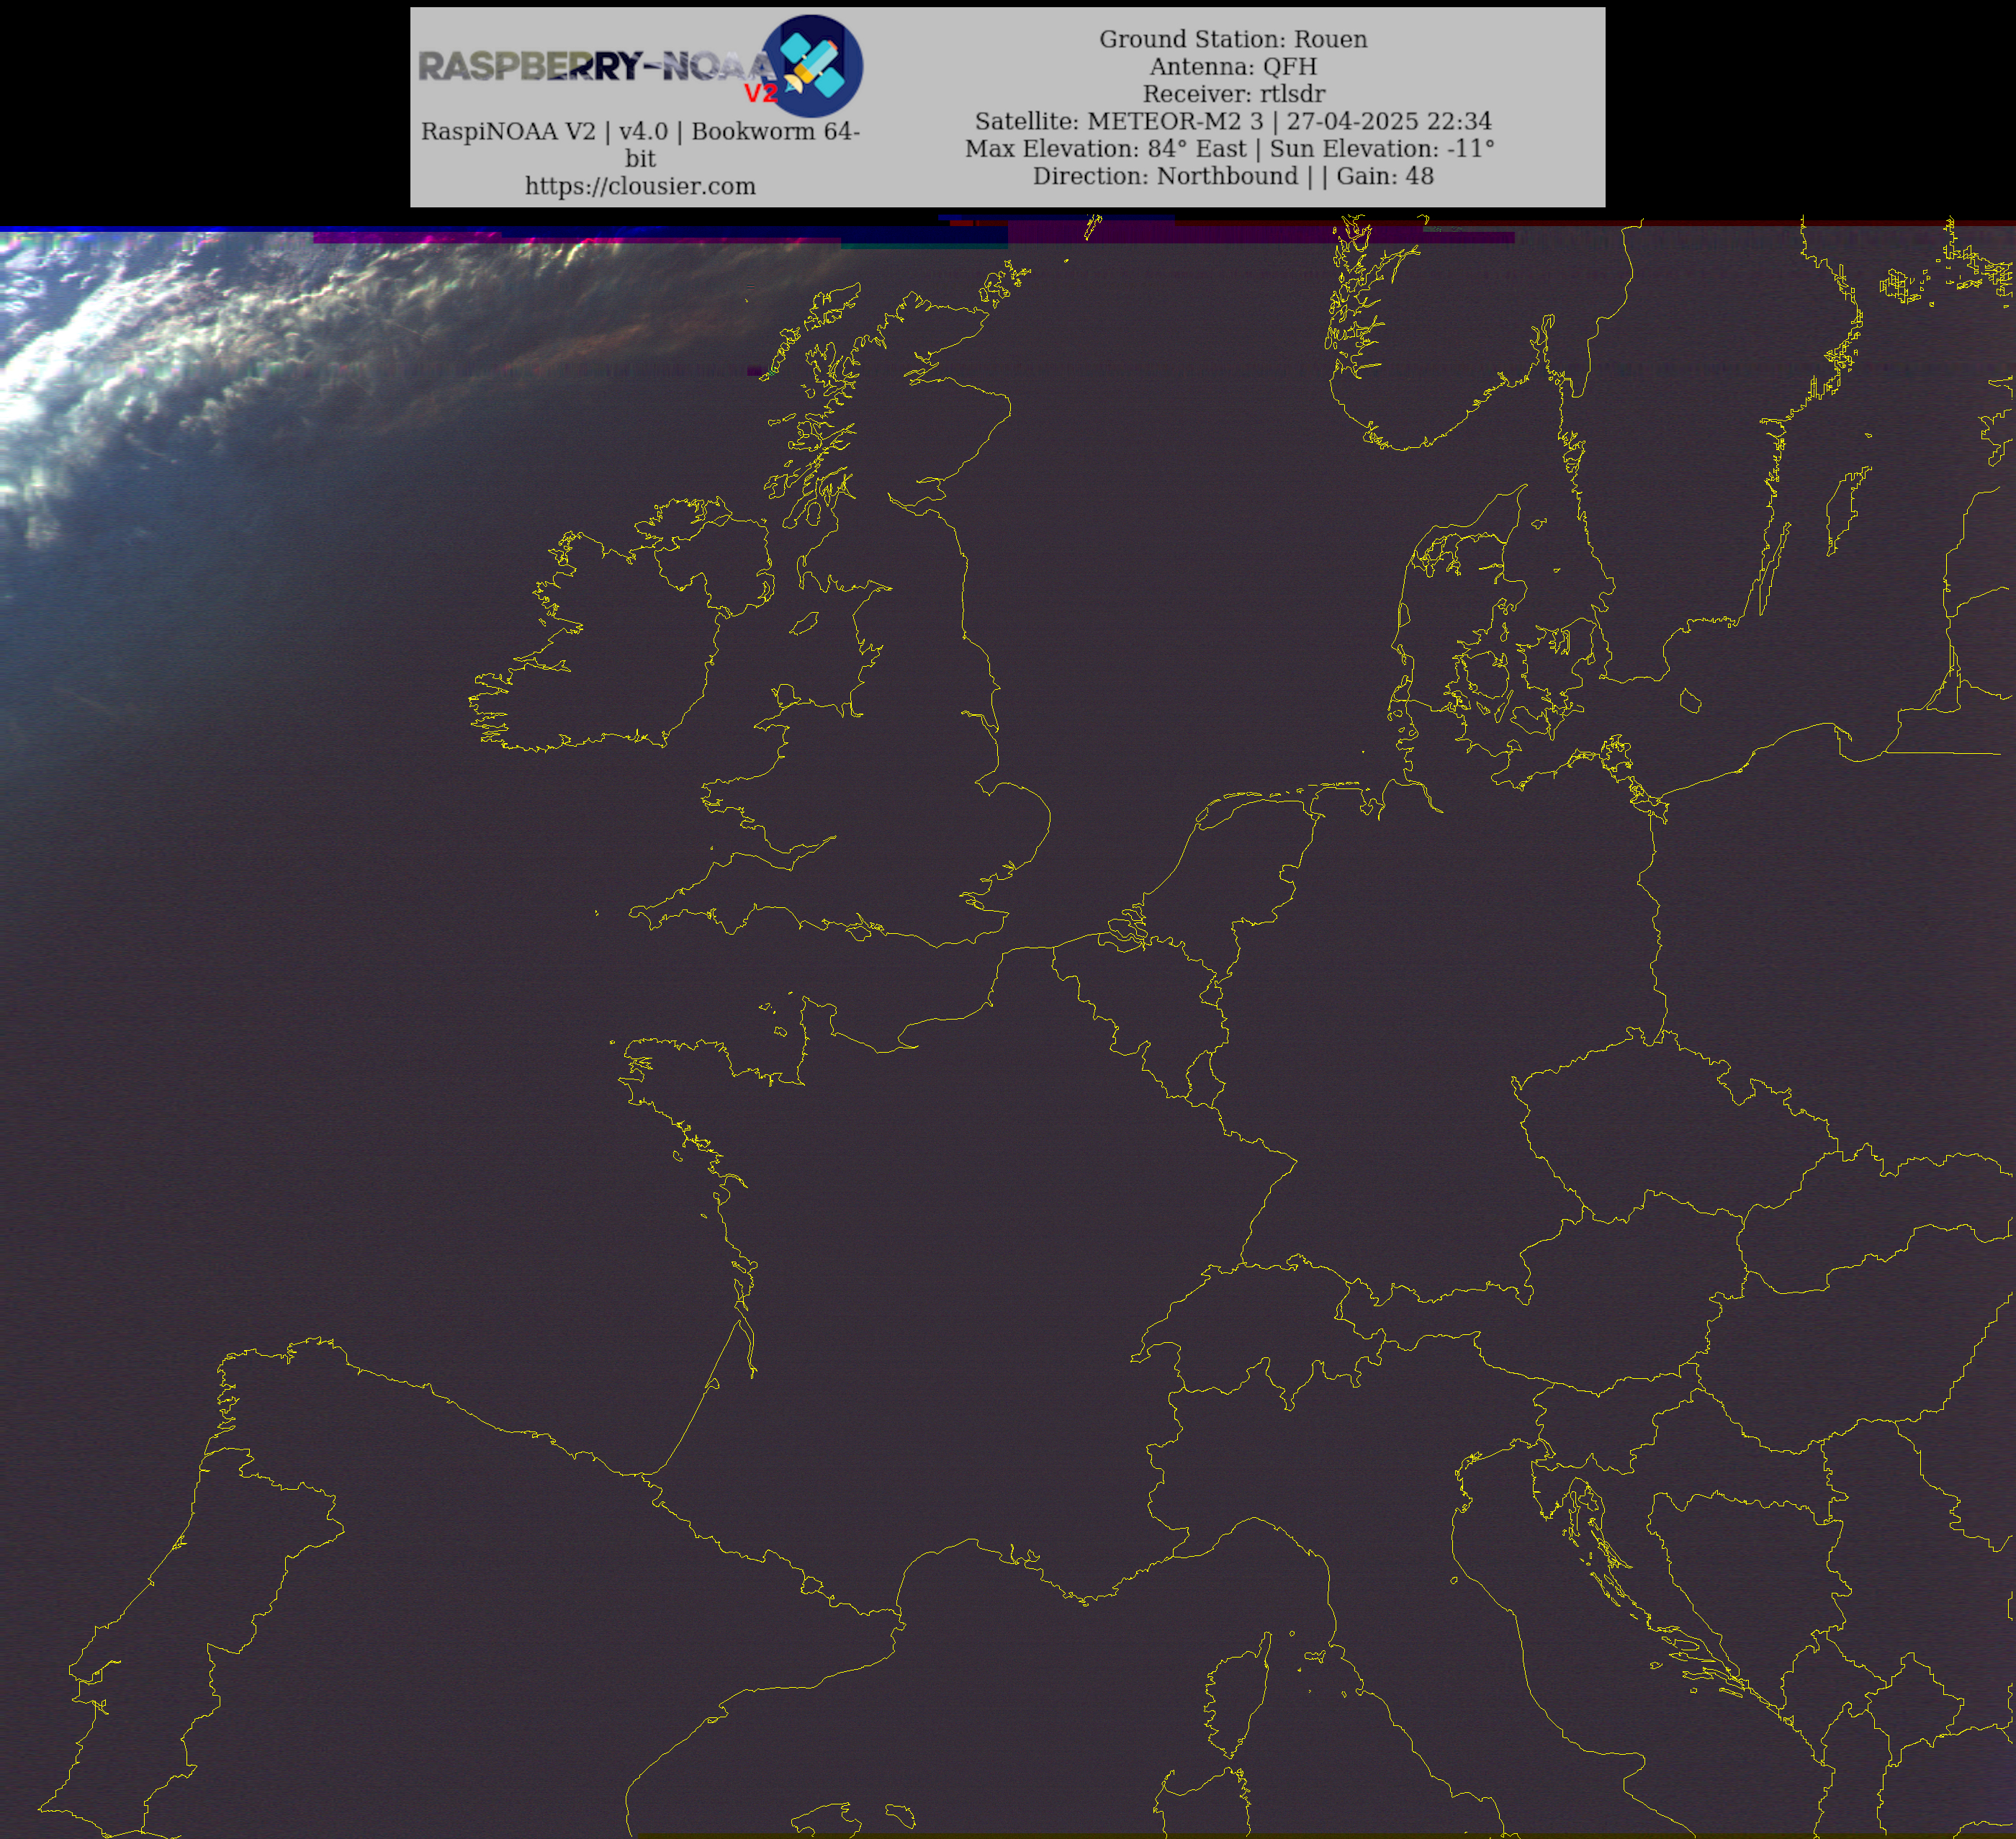Select the 'Antenna: QFH' line
Image resolution: width=2016 pixels, height=1839 pixels.
[1233, 66]
